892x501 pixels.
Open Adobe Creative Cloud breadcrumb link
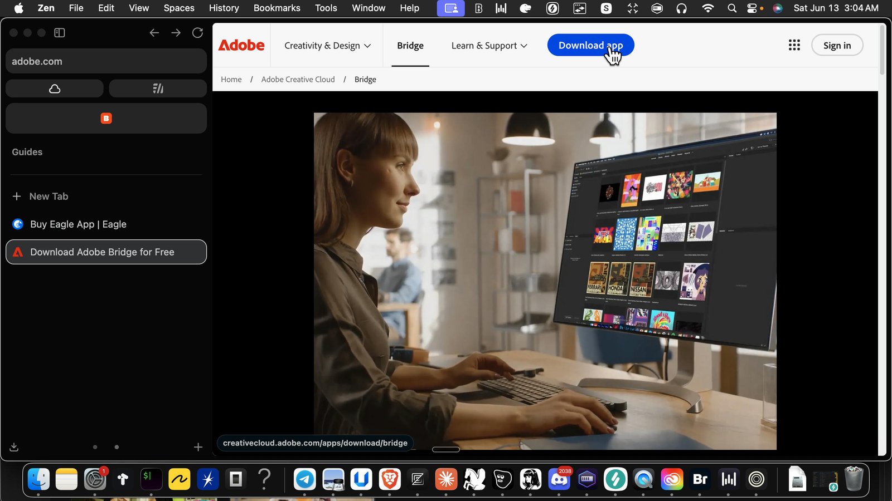298,80
